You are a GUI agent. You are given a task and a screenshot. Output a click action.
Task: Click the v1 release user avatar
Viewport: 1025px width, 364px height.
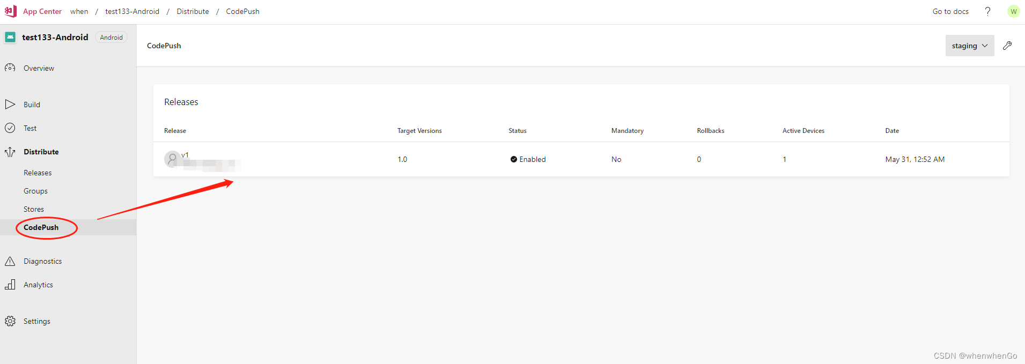coord(172,159)
